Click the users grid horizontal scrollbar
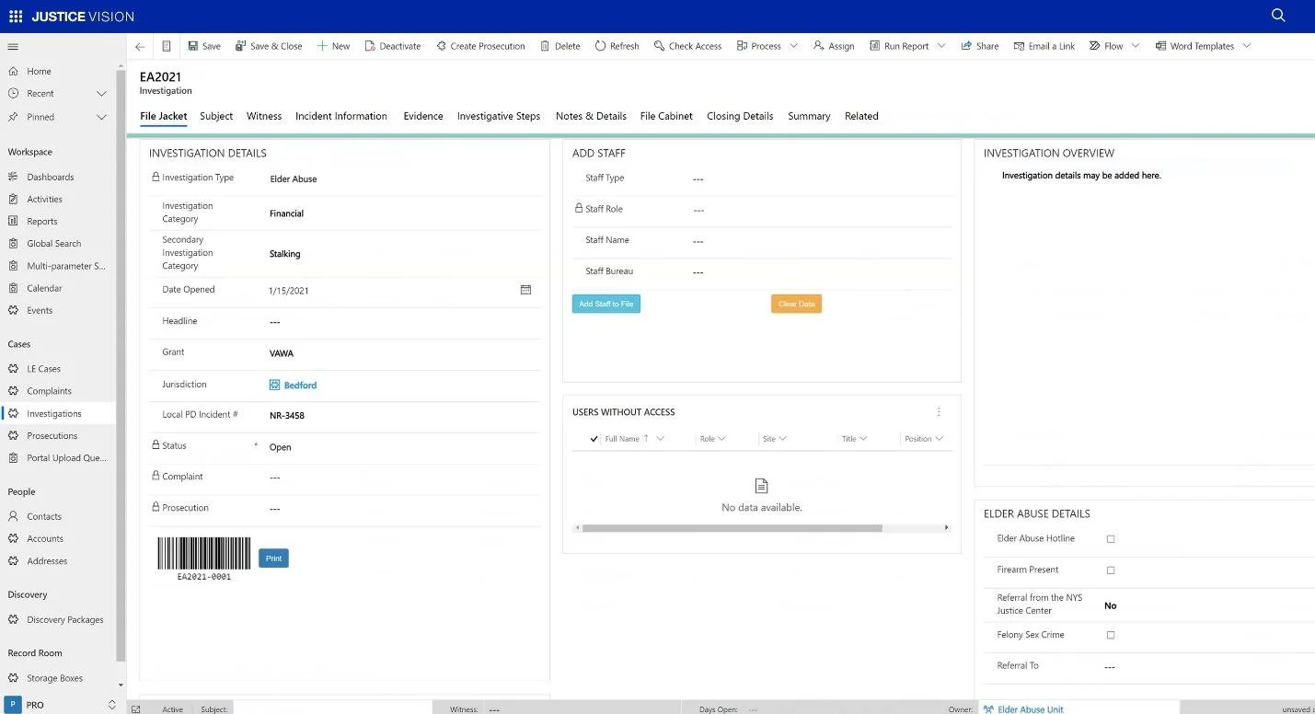 tap(732, 528)
